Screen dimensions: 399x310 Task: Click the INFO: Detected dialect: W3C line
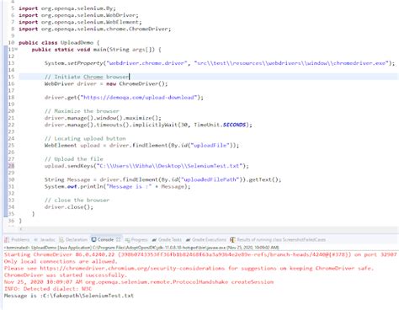48,289
